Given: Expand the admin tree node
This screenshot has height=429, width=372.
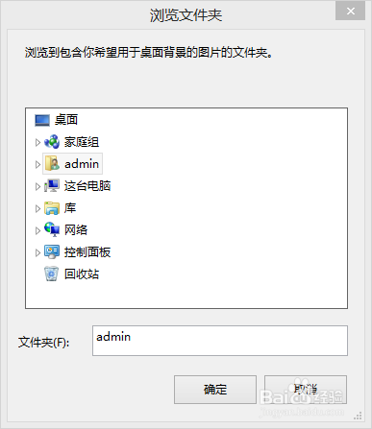Looking at the screenshot, I should point(37,164).
